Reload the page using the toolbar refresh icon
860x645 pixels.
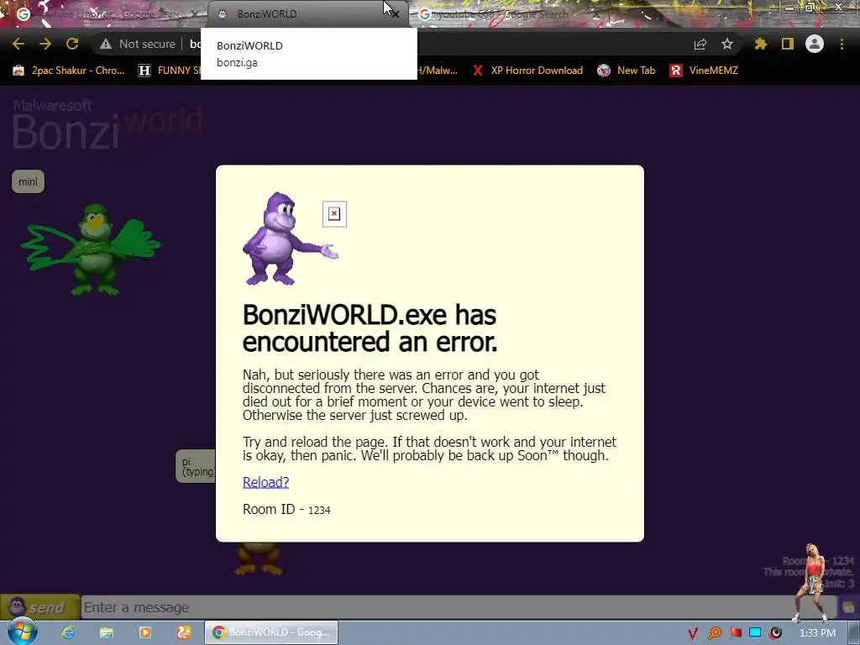pos(72,44)
